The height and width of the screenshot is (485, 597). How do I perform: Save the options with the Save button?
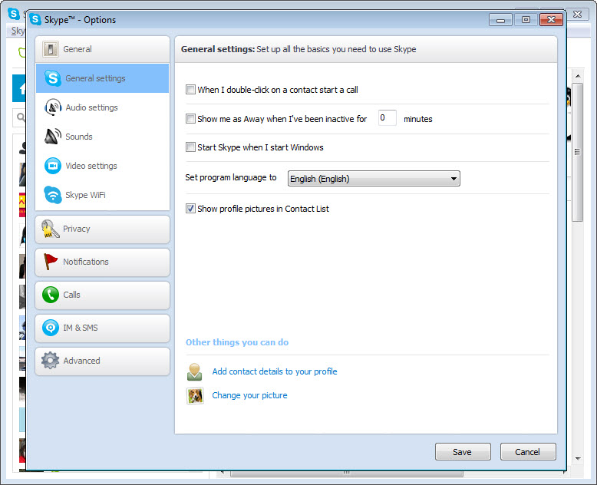(x=463, y=451)
